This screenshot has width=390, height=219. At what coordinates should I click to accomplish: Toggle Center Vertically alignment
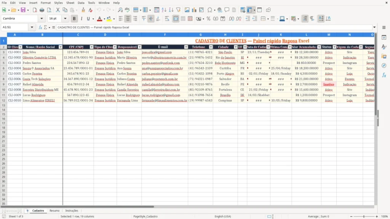coord(151,19)
